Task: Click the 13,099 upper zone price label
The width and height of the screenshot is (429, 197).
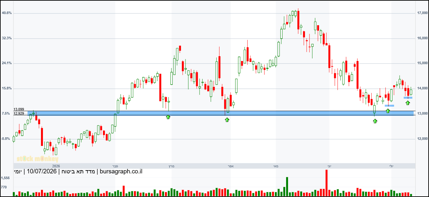Action: pos(19,110)
